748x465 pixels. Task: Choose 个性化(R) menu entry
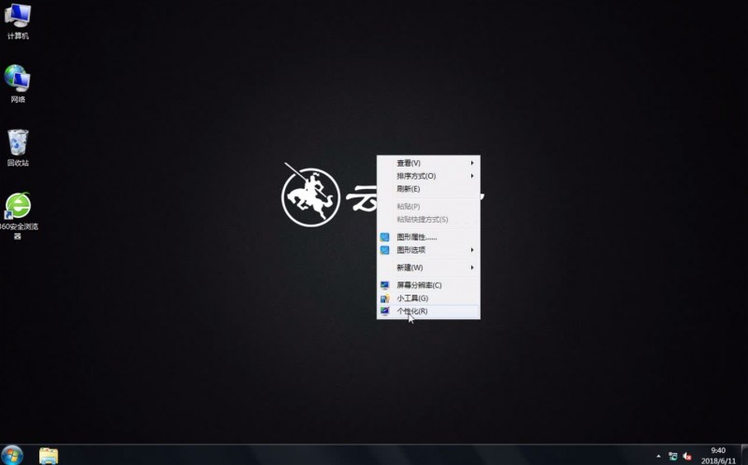tap(428, 311)
